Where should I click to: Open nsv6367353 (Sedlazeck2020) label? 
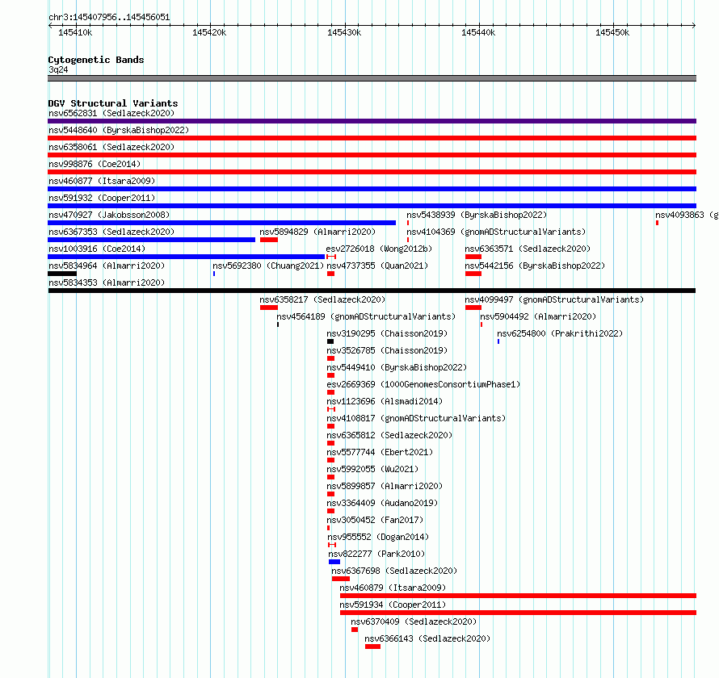[x=111, y=232]
